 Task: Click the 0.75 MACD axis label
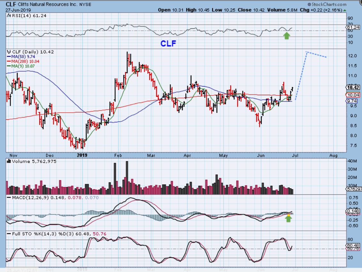point(353,198)
